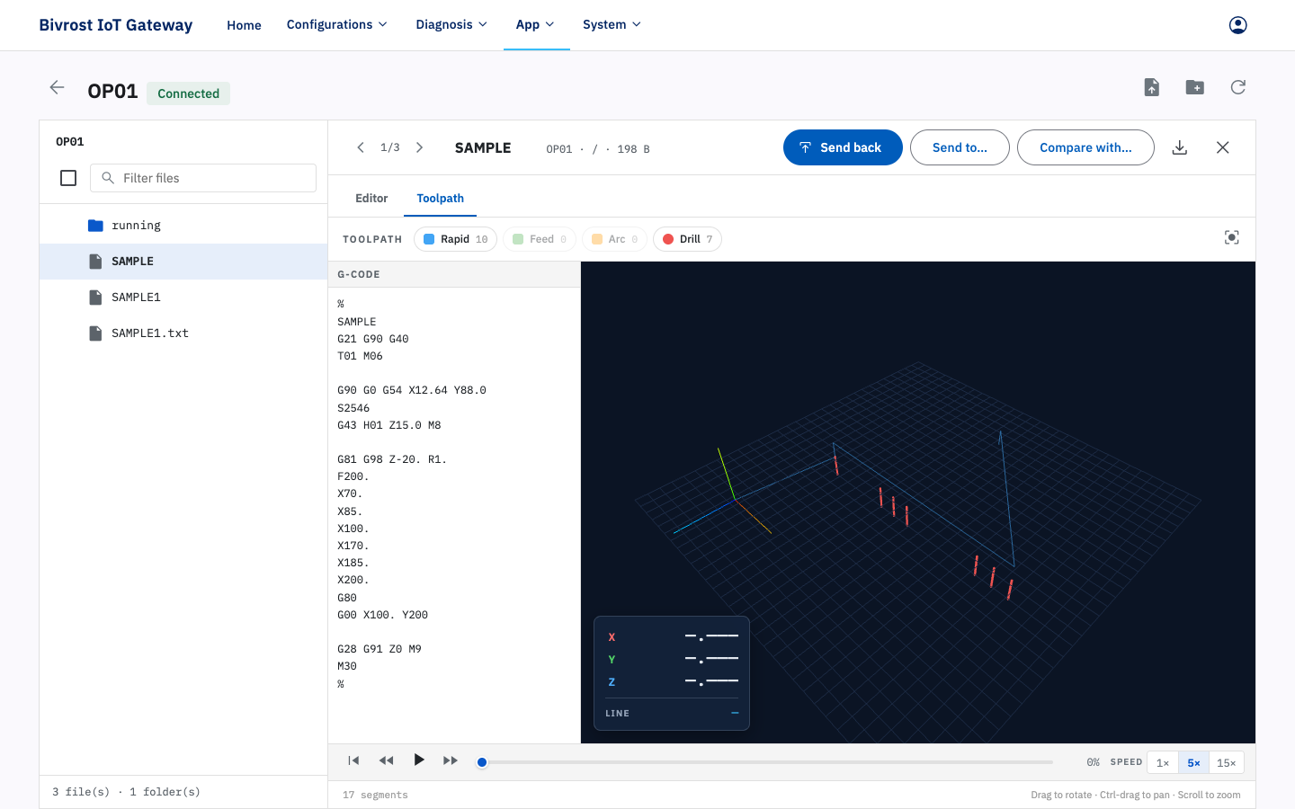Refresh the file list

click(x=1238, y=87)
